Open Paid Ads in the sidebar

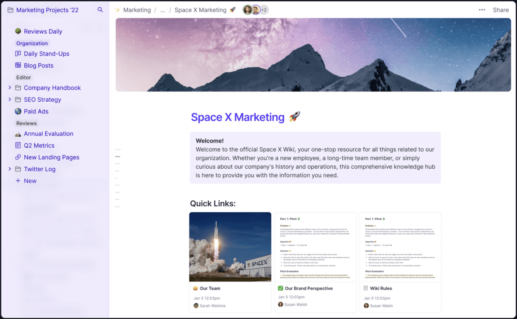[36, 111]
